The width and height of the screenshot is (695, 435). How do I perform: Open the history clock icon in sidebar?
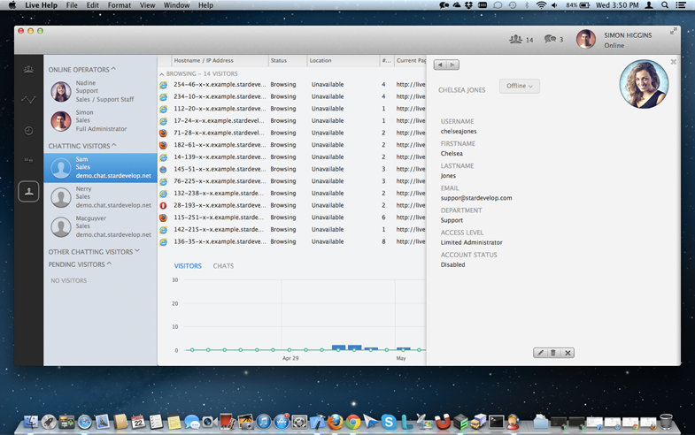(x=28, y=131)
